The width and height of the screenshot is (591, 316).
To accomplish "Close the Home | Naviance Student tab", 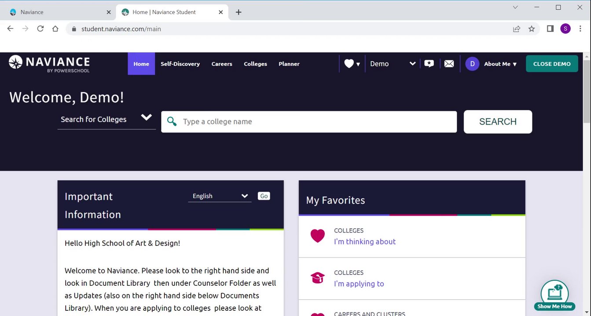I will 221,12.
